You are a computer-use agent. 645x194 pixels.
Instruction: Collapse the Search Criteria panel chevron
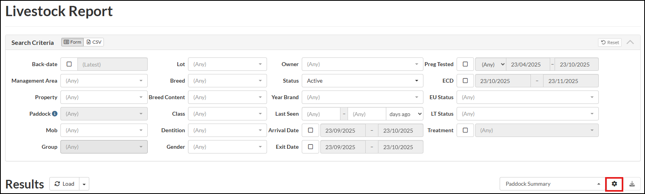point(630,42)
